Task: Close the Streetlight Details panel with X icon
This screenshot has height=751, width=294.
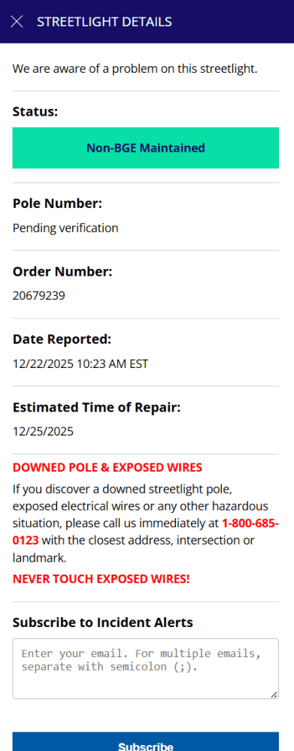Action: [x=17, y=22]
